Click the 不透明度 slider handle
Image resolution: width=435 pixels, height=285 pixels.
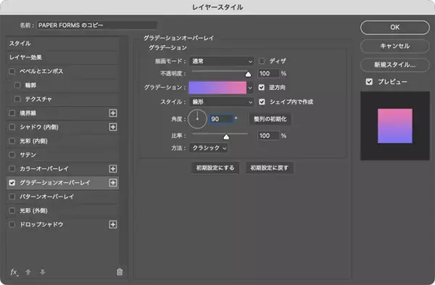point(248,74)
